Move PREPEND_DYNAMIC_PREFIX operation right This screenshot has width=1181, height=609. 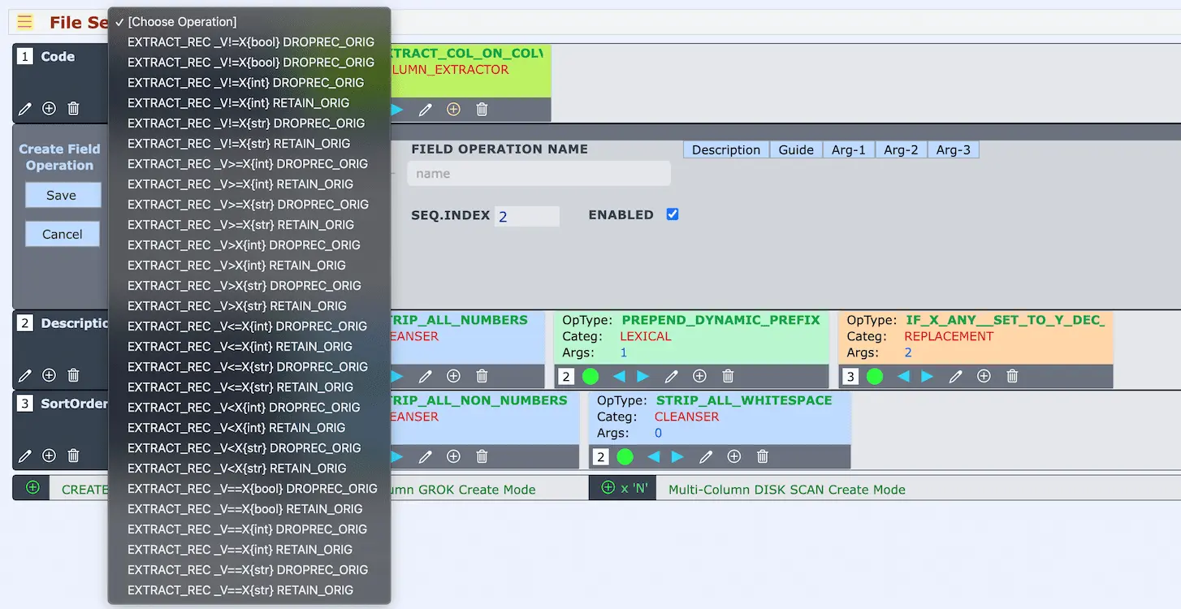tap(642, 376)
